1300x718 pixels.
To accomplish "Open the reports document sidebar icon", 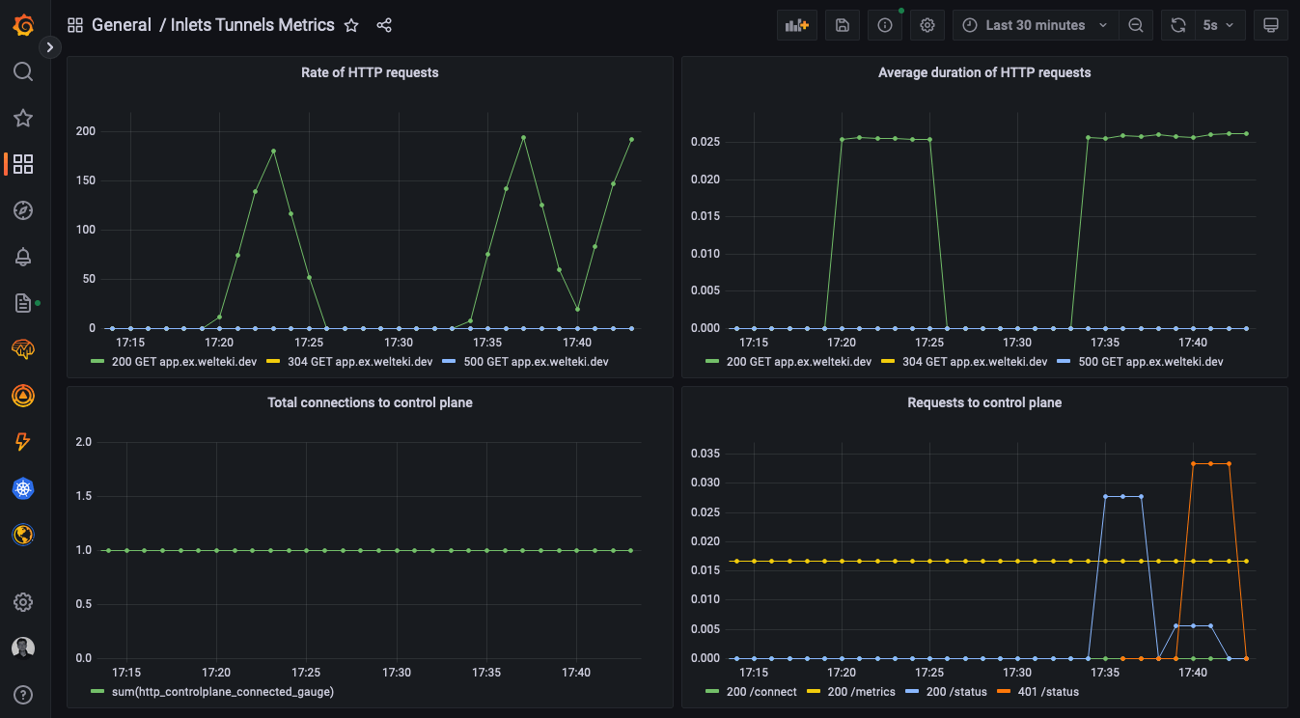I will pos(23,303).
